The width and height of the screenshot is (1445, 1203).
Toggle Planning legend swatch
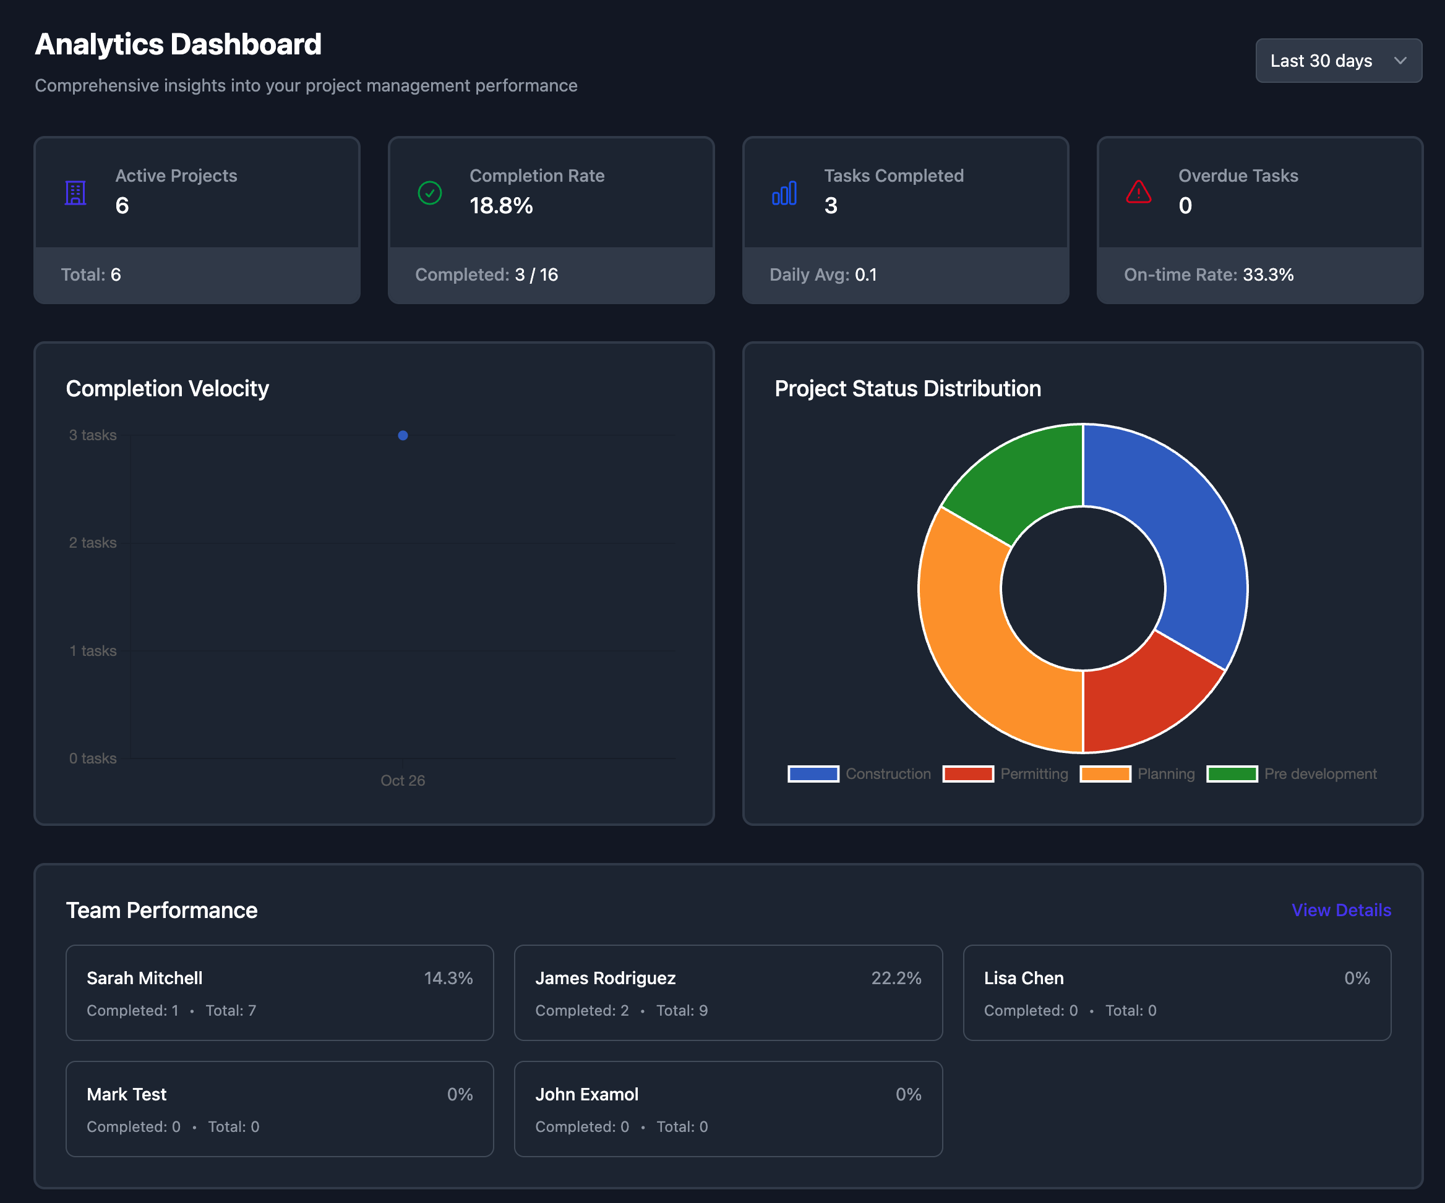(1104, 774)
